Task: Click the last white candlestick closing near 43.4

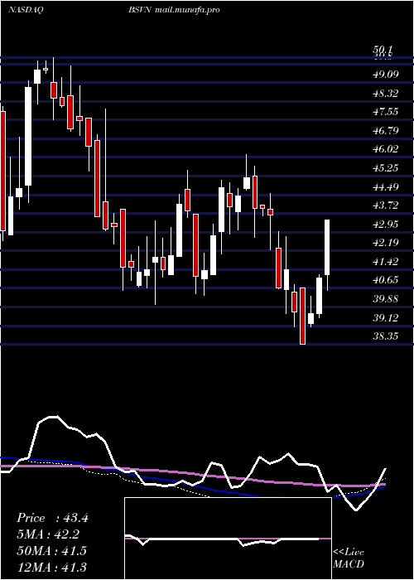Action: [327, 248]
